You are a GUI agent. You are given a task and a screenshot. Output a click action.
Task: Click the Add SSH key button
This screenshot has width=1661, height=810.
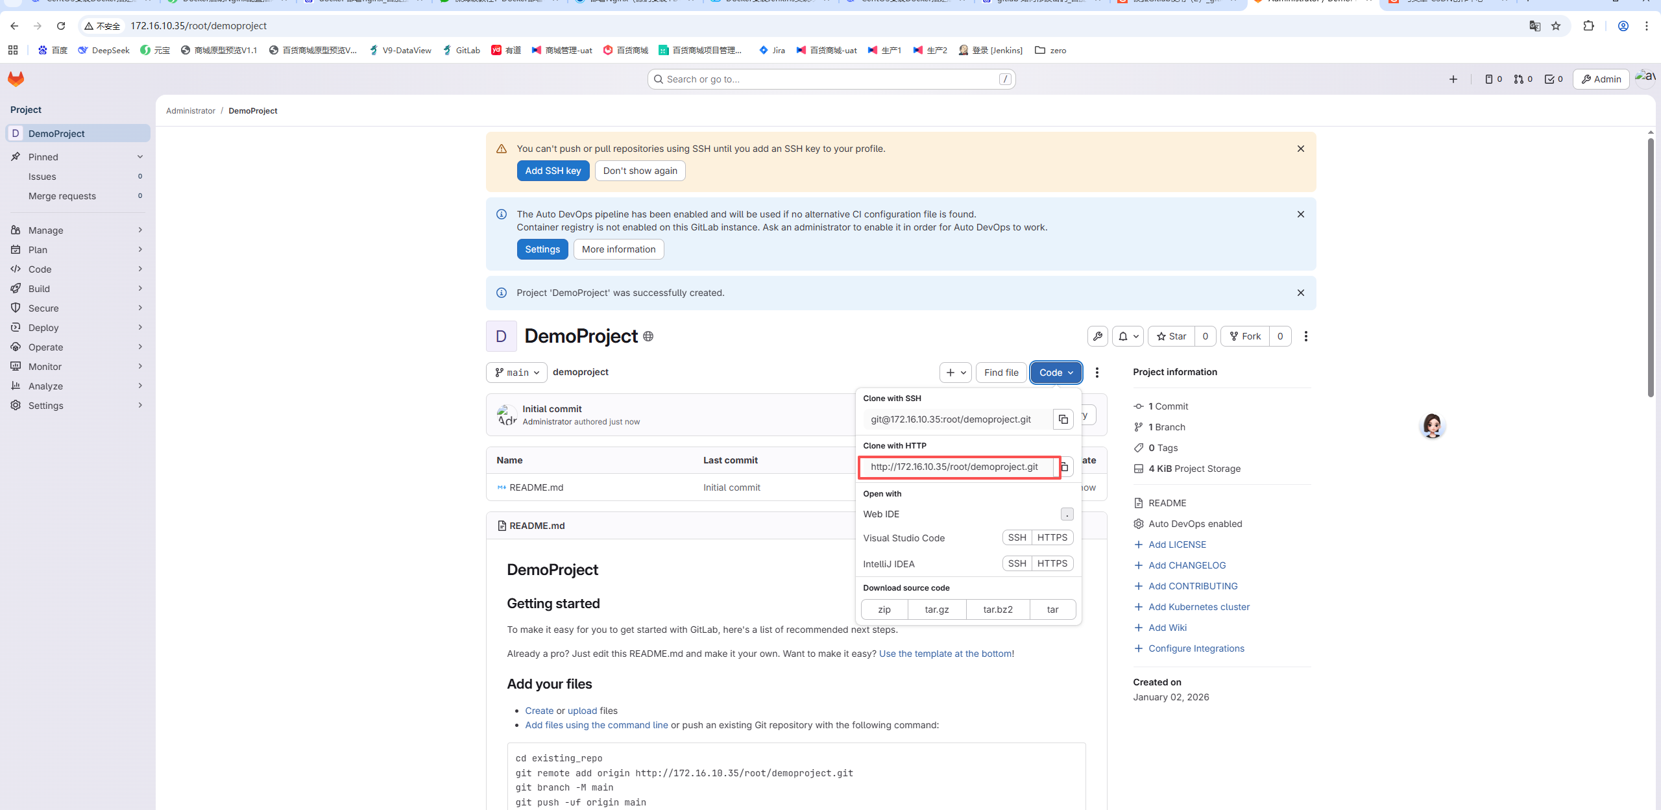(x=553, y=171)
